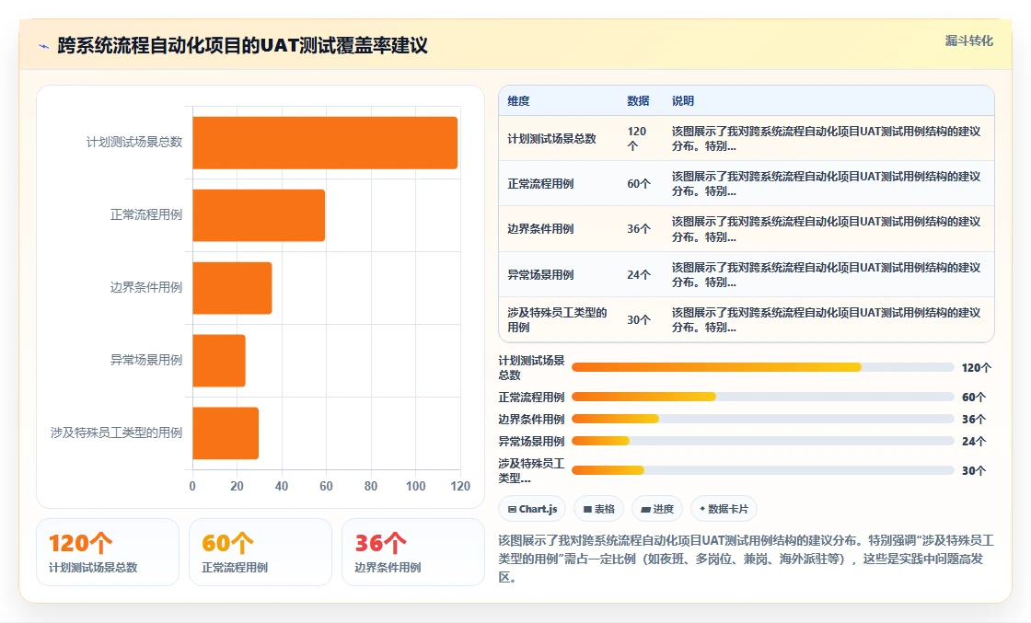Click the 涉及特殊员工类型的用例 chart bar

pos(226,433)
